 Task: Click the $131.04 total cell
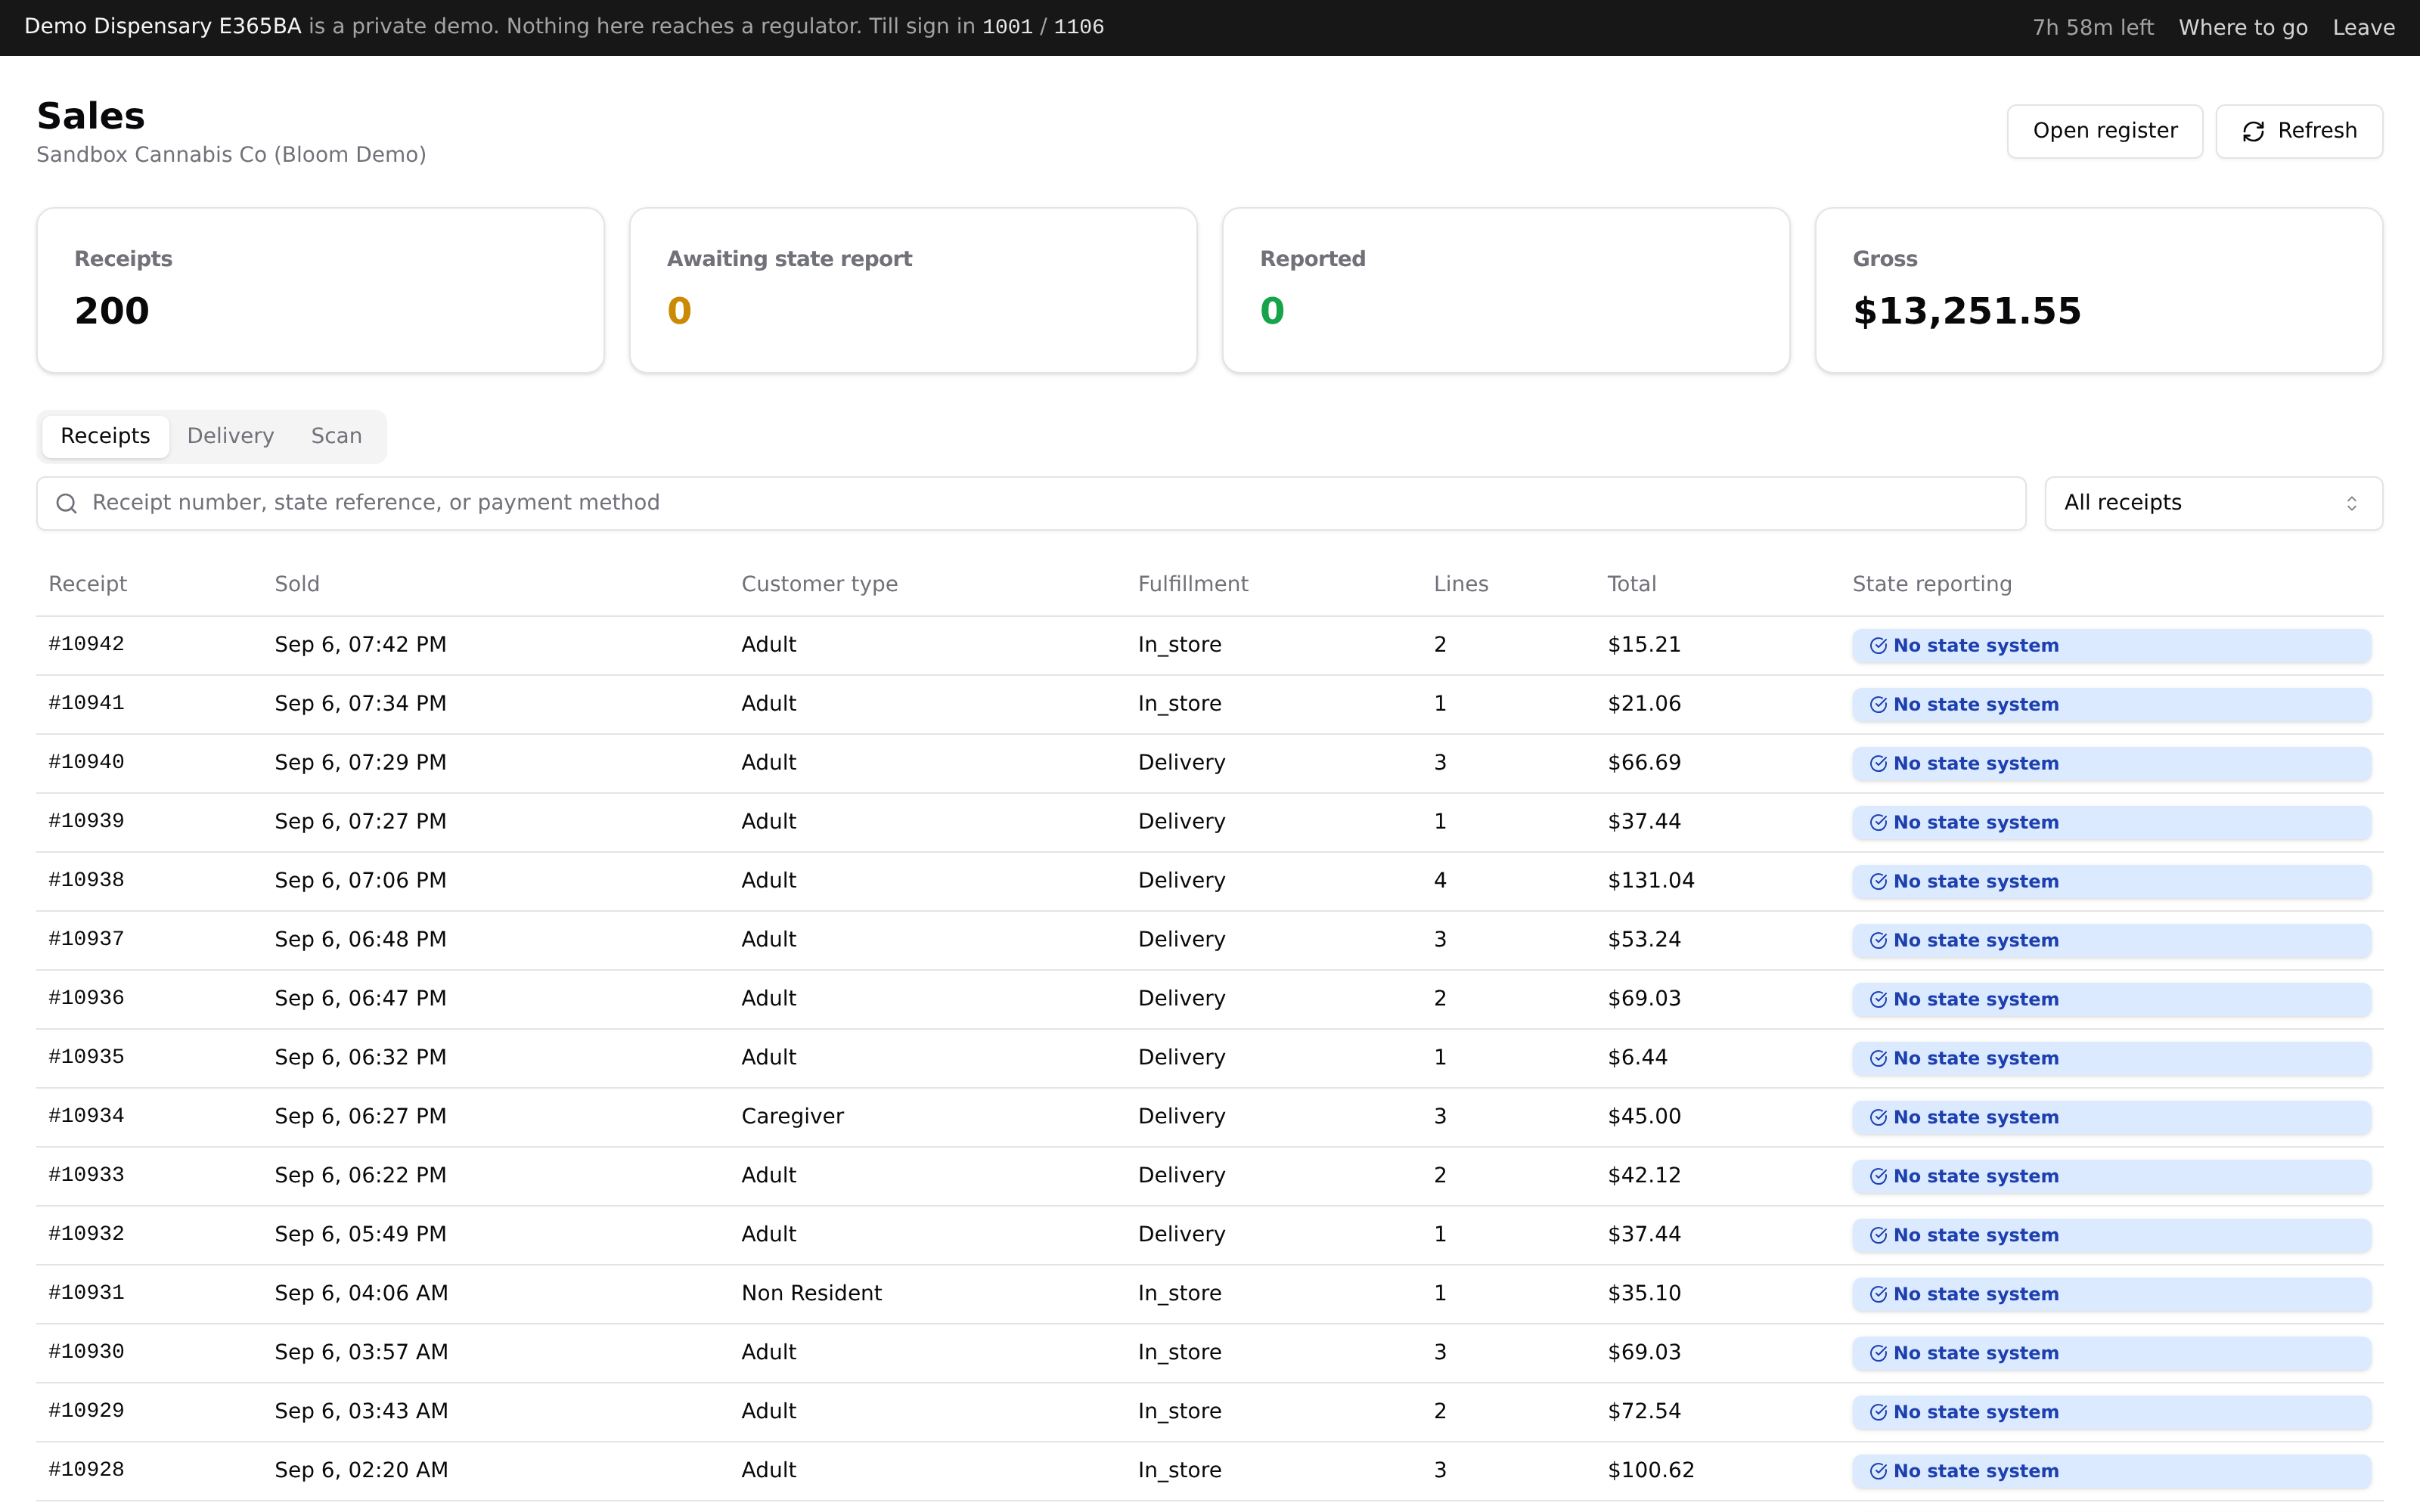pyautogui.click(x=1651, y=880)
